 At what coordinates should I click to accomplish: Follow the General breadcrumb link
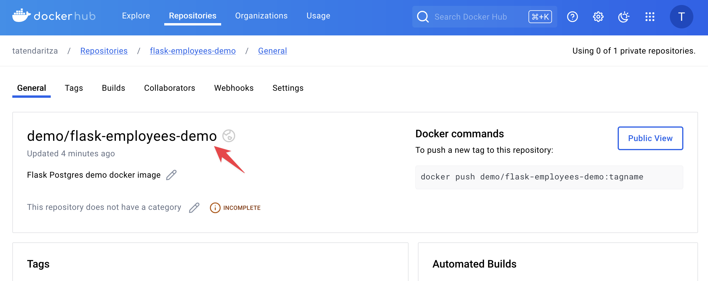point(272,51)
